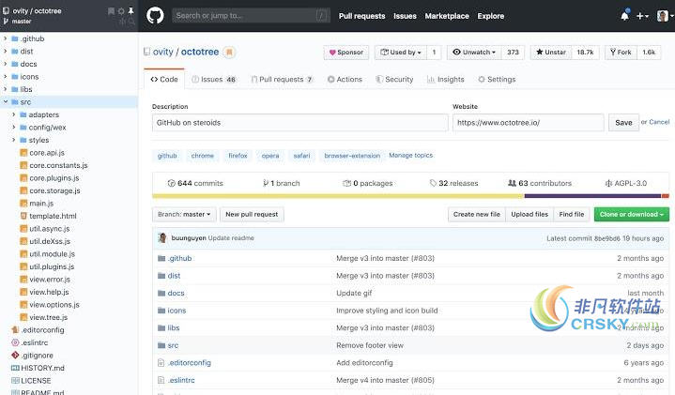View 63 contributors
This screenshot has height=395, width=675.
(540, 183)
